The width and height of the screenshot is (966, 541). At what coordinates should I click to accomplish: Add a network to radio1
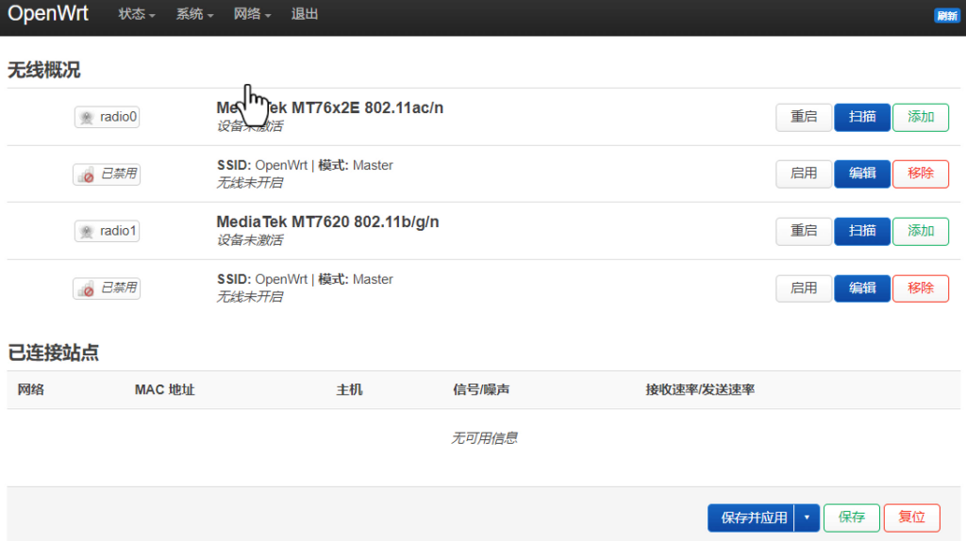[x=921, y=231]
